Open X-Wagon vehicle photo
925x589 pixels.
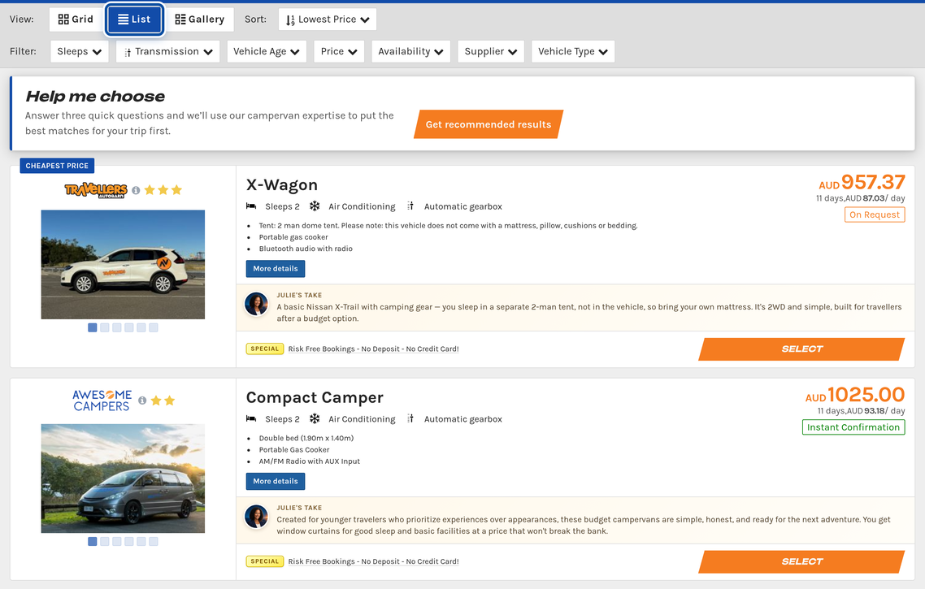point(123,265)
